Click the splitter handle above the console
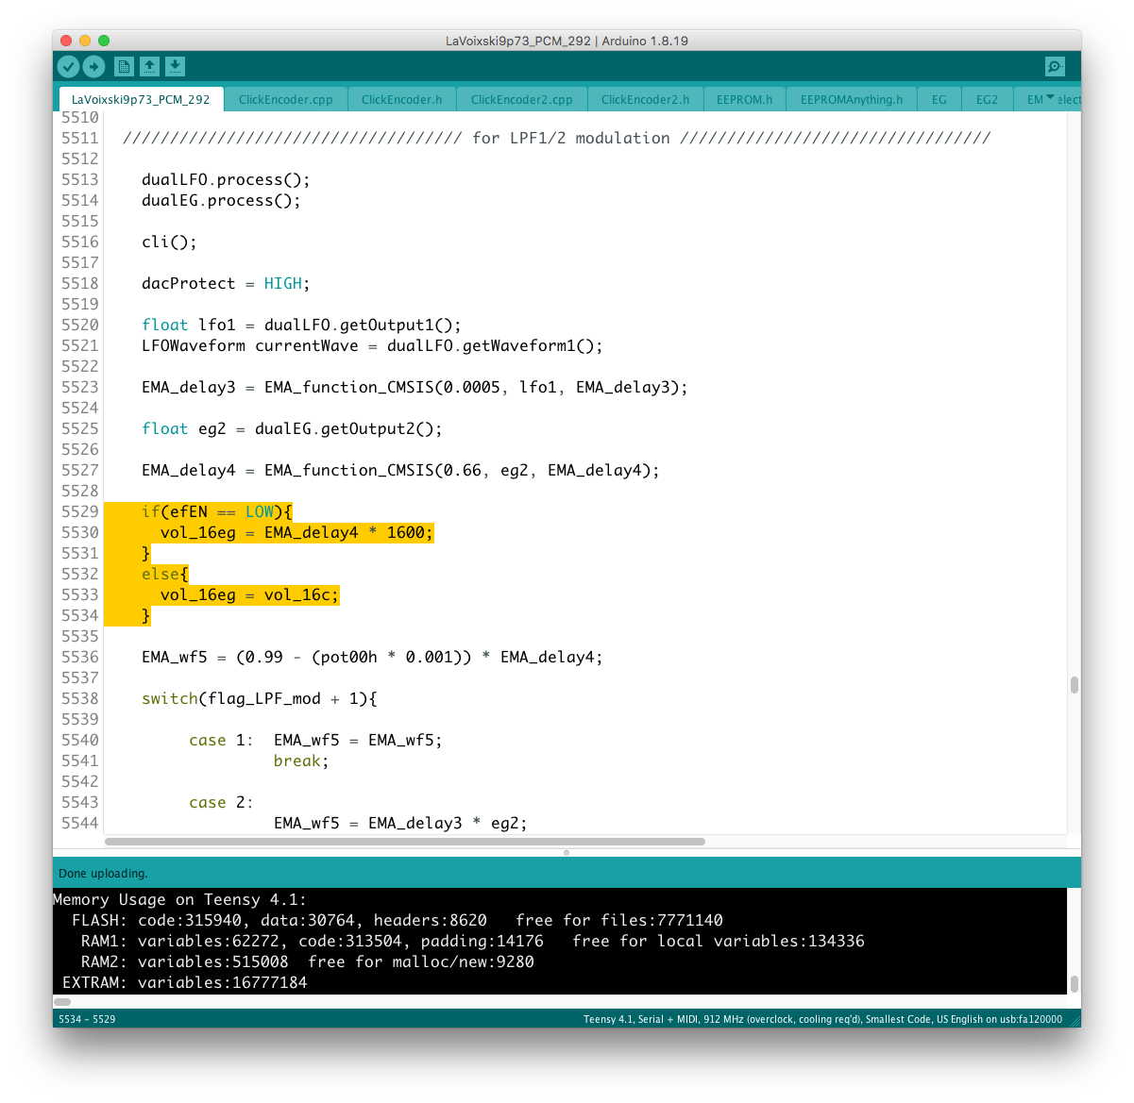1134x1103 pixels. point(567,852)
